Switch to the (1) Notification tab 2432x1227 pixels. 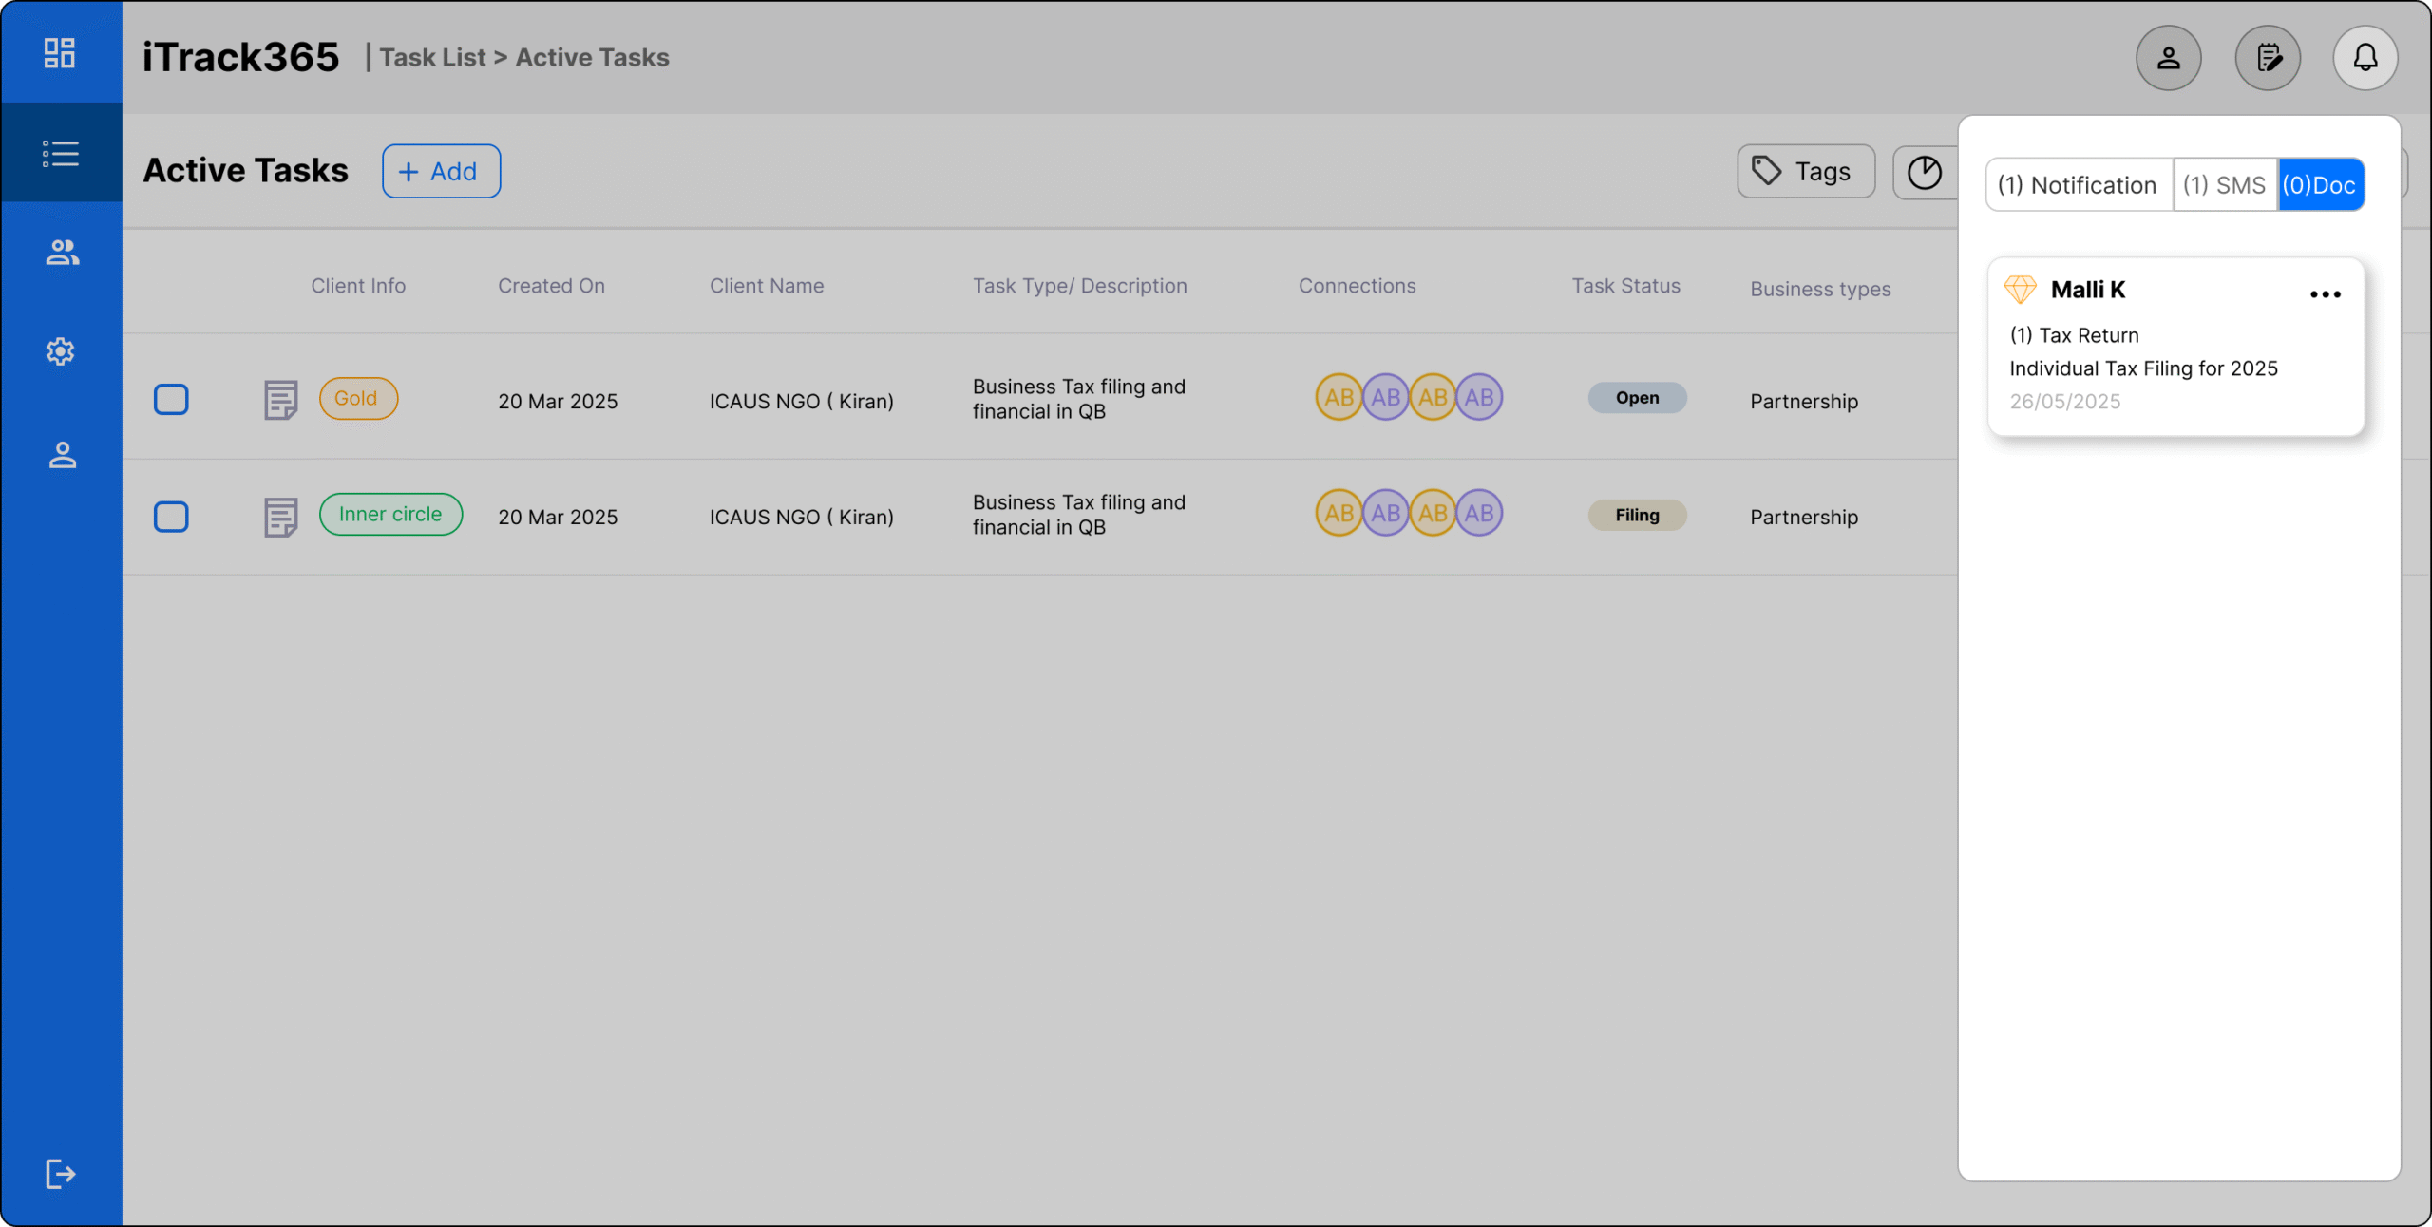[x=2078, y=185]
